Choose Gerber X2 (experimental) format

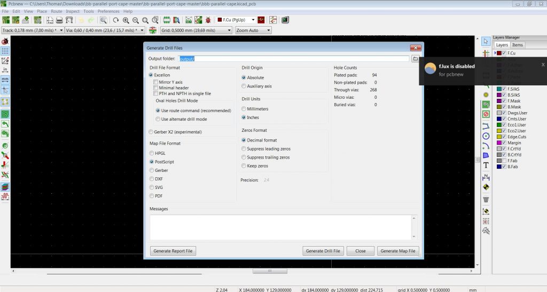[151, 132]
